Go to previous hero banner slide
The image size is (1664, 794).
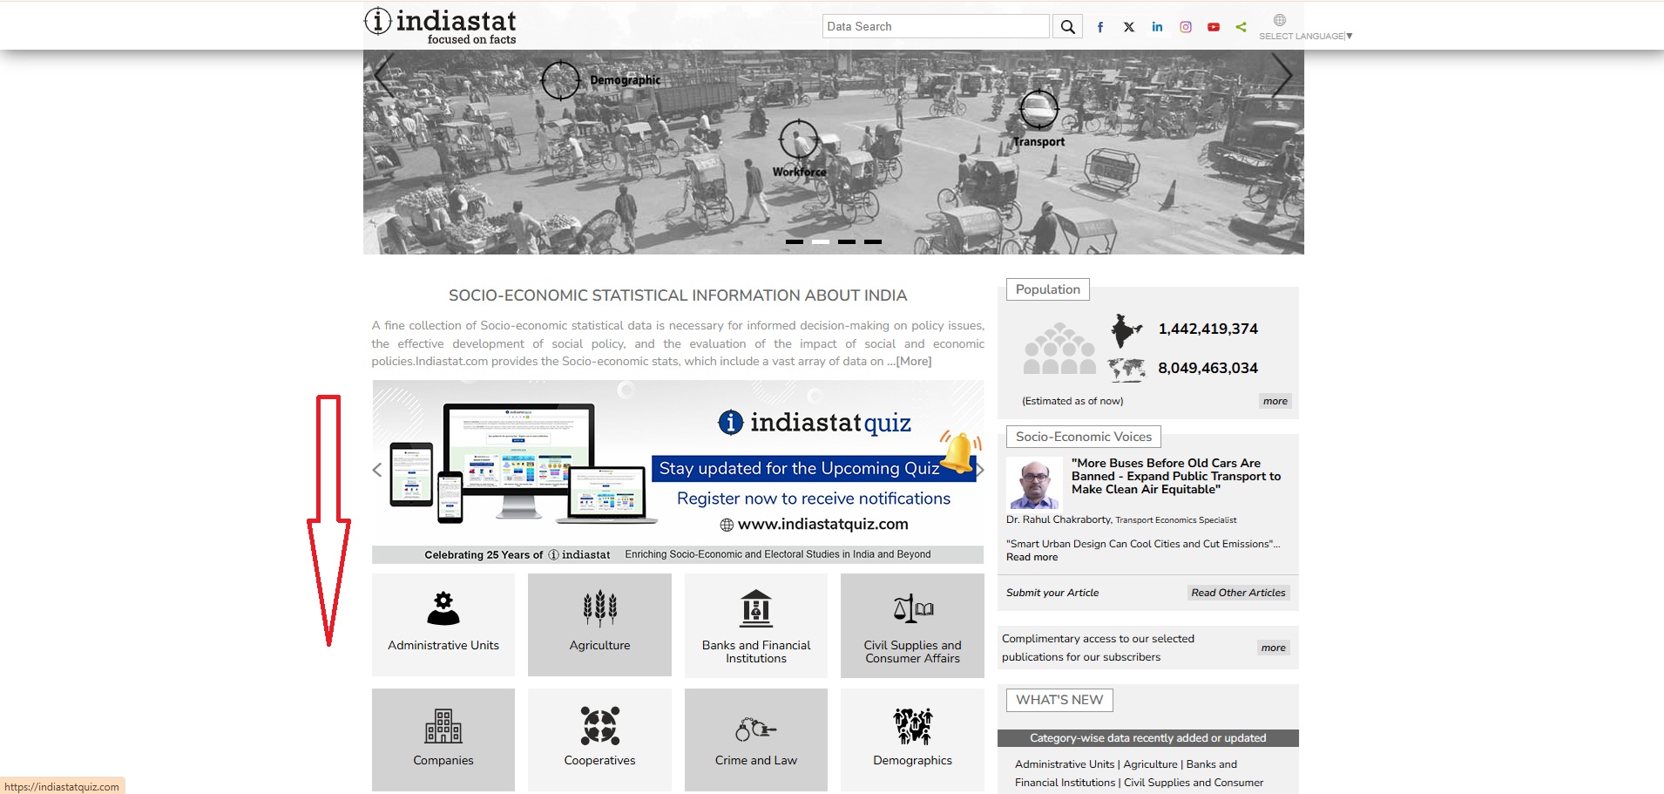(x=384, y=75)
